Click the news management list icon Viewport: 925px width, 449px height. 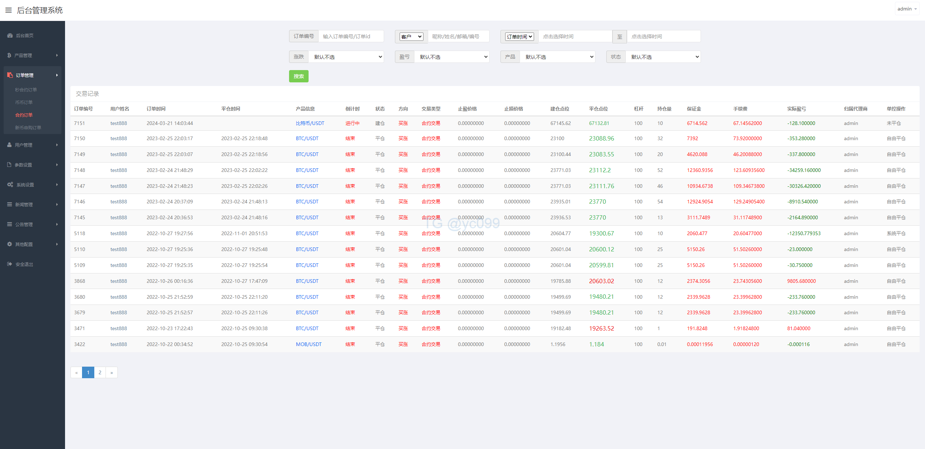(9, 204)
